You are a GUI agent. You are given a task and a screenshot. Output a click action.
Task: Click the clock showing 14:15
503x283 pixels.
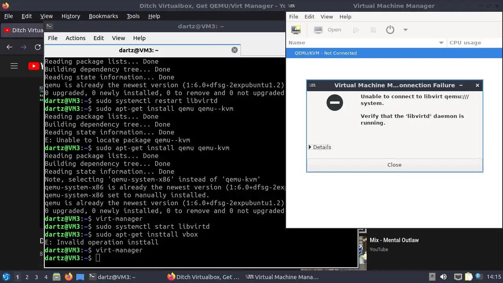[494, 277]
